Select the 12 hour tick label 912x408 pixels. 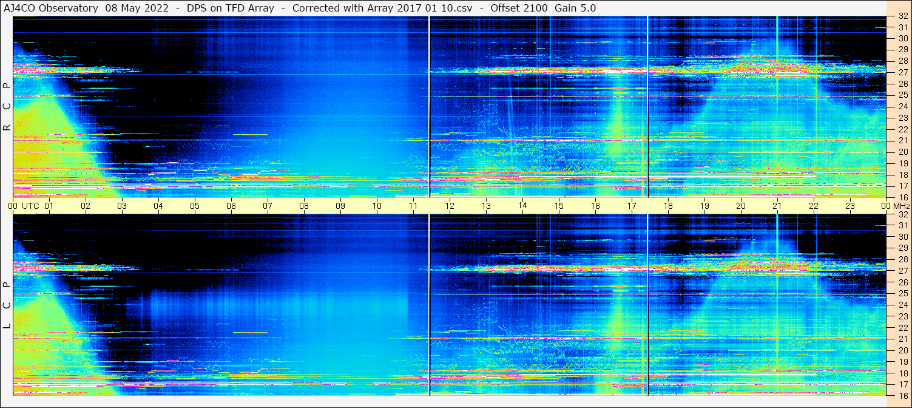(450, 206)
